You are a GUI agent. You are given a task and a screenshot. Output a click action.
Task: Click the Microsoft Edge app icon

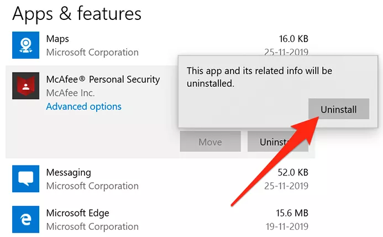(25, 219)
